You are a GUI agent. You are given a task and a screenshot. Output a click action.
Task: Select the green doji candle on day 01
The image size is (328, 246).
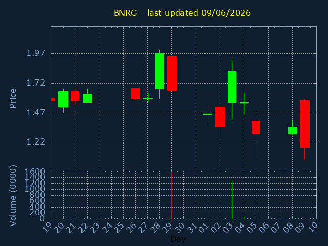coord(208,114)
